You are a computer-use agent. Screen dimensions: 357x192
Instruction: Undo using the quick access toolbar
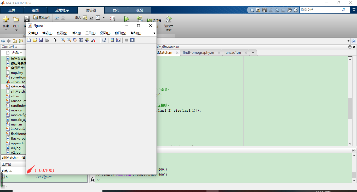coord(277,10)
